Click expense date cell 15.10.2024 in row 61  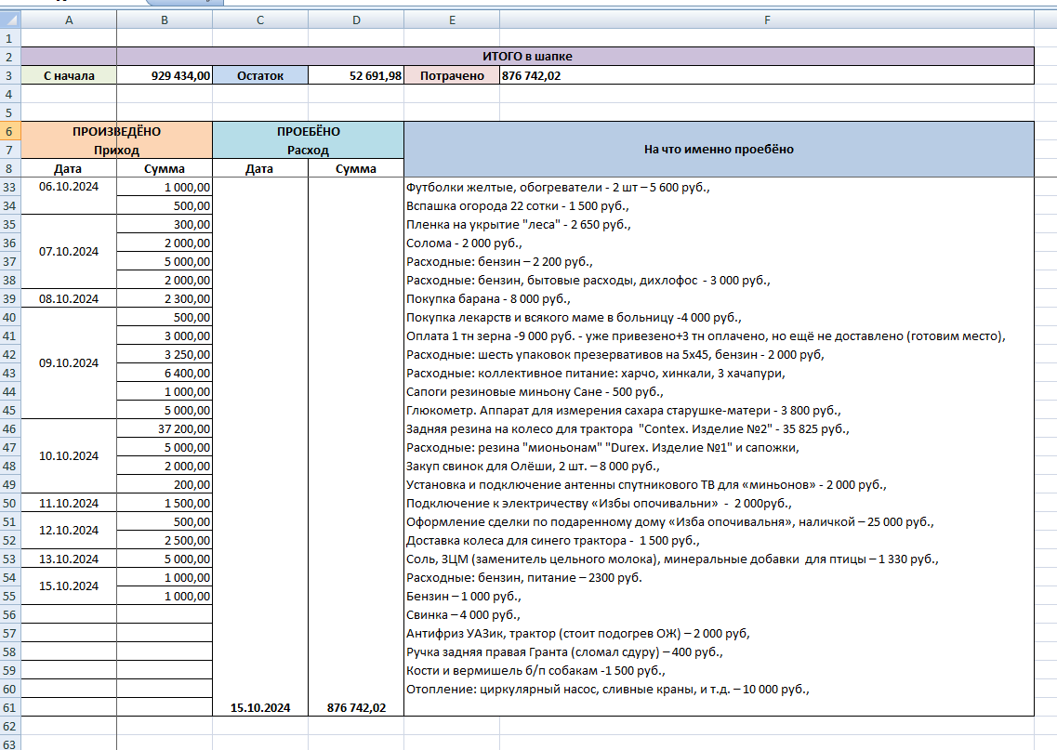point(260,707)
